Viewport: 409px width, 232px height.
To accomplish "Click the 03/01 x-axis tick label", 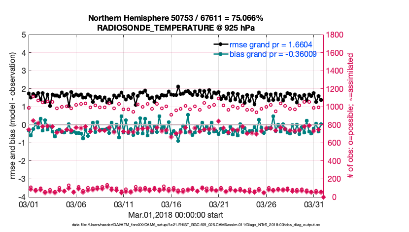I will click(28, 204).
